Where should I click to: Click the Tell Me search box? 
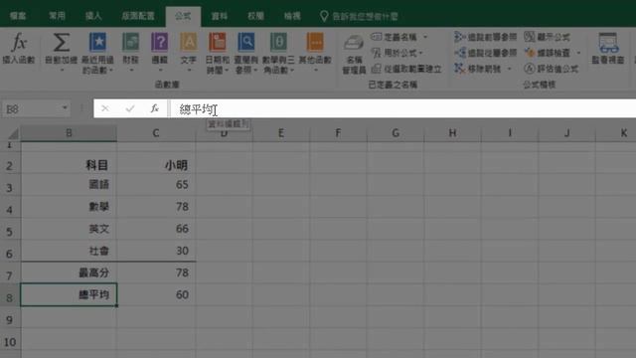point(360,16)
